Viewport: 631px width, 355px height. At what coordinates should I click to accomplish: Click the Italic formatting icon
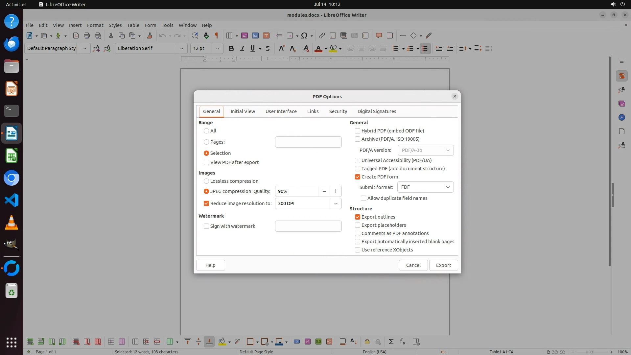point(242,48)
